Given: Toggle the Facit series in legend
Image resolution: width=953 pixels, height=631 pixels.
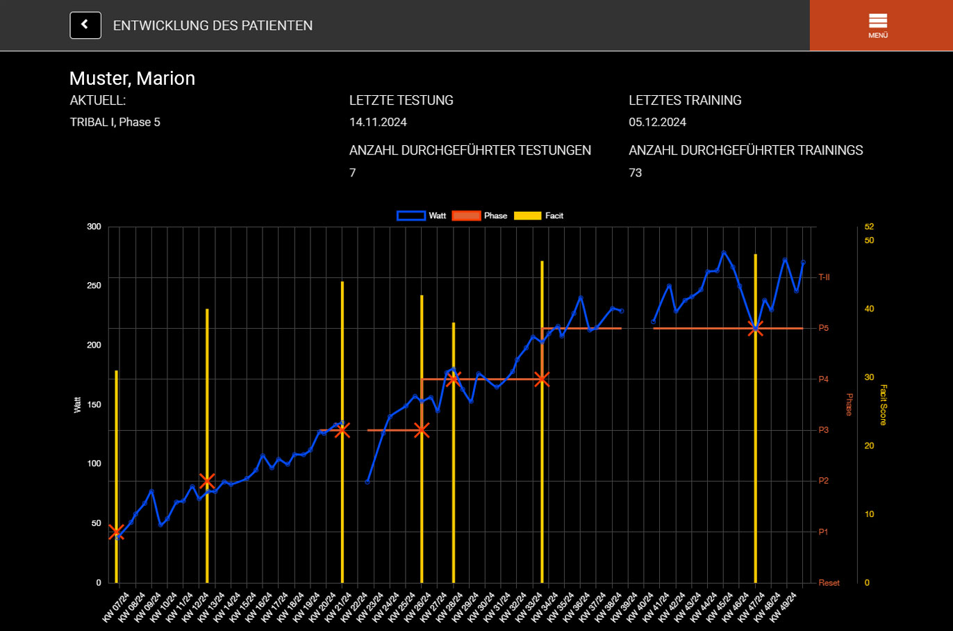Looking at the screenshot, I should 527,215.
